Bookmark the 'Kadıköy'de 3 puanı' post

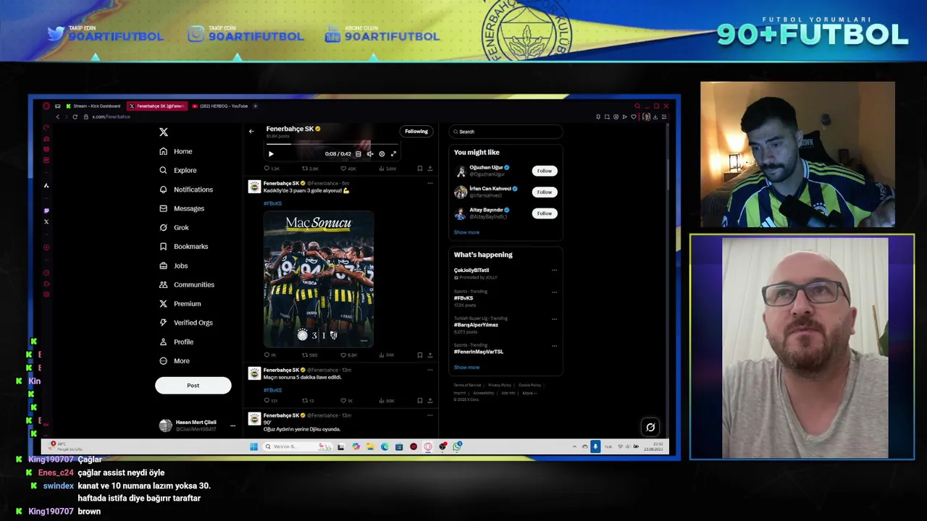(x=419, y=355)
